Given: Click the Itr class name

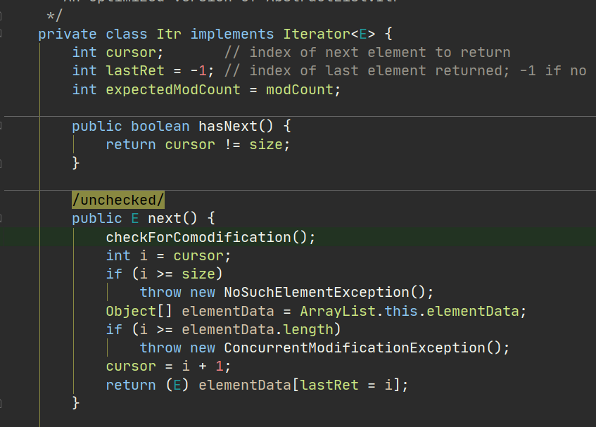Looking at the screenshot, I should point(169,34).
